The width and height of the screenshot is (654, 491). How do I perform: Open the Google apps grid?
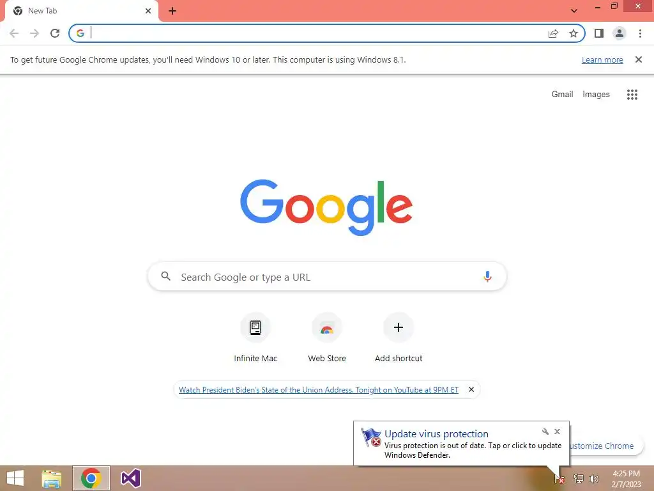pos(632,95)
